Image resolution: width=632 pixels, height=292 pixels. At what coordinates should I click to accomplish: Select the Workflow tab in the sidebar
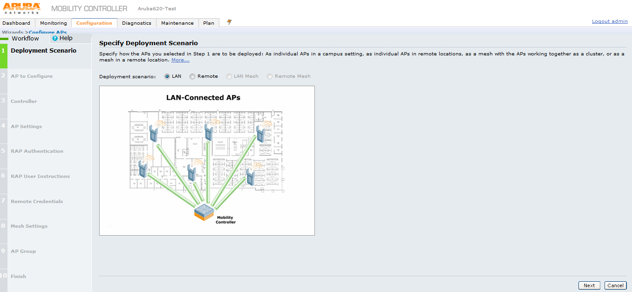point(25,39)
